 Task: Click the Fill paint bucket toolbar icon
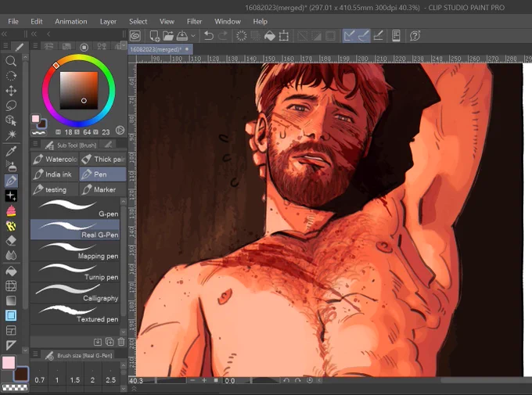pyautogui.click(x=270, y=36)
